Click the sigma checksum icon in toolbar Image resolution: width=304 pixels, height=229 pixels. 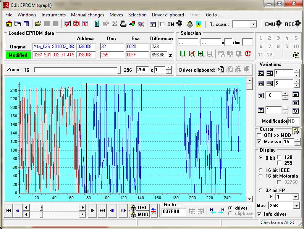click(114, 24)
